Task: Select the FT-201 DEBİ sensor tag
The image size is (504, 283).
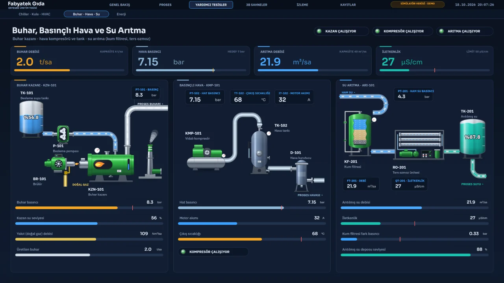Action: coord(361,184)
